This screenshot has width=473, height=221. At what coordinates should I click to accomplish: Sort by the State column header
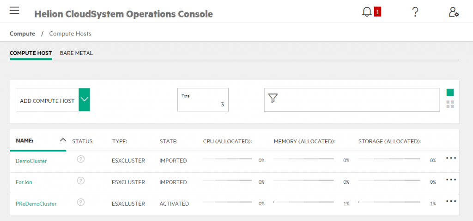point(168,141)
